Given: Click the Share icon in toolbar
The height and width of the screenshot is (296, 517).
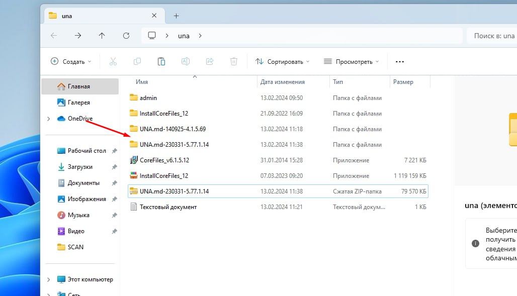Looking at the screenshot, I should pyautogui.click(x=209, y=62).
